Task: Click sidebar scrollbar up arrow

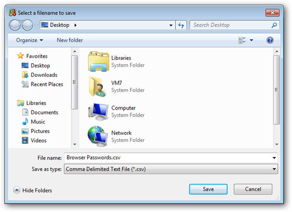Action: pyautogui.click(x=75, y=51)
